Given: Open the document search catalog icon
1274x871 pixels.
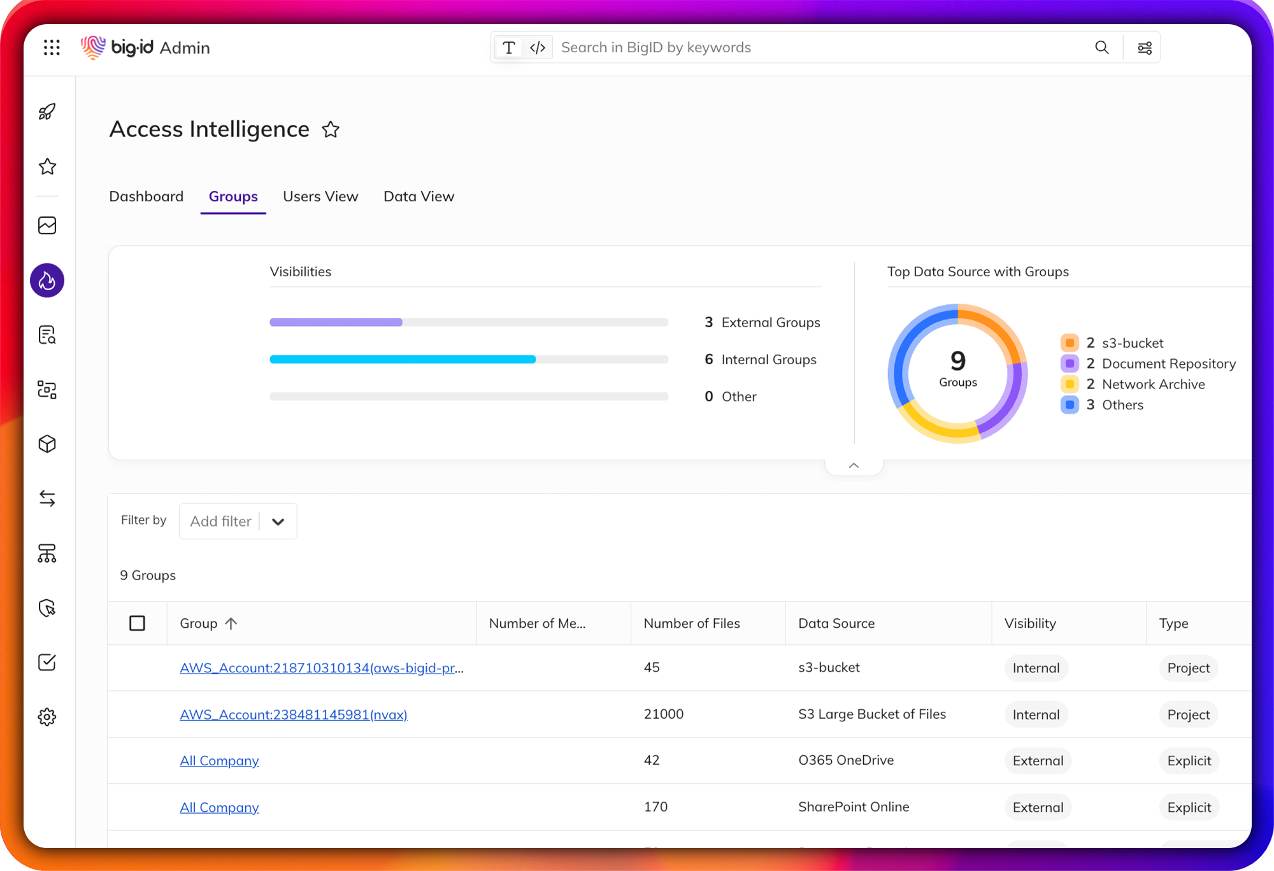Looking at the screenshot, I should coord(47,335).
